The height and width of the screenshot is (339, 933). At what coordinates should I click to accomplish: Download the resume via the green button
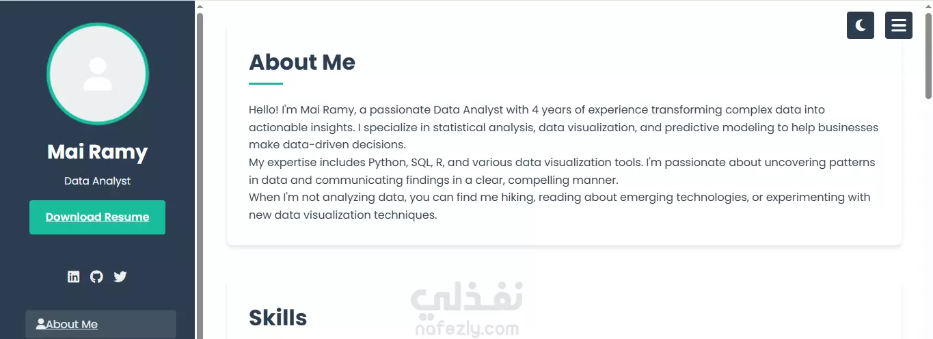pos(97,217)
